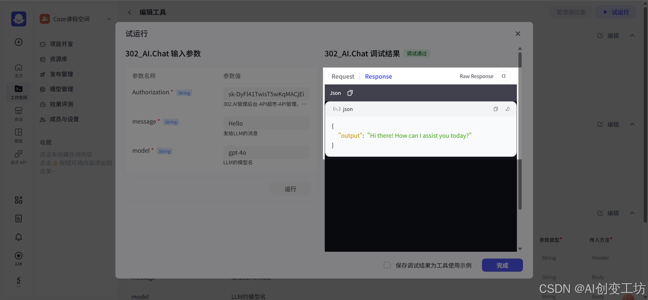Click the 完成 button
This screenshot has width=648, height=300.
point(502,265)
